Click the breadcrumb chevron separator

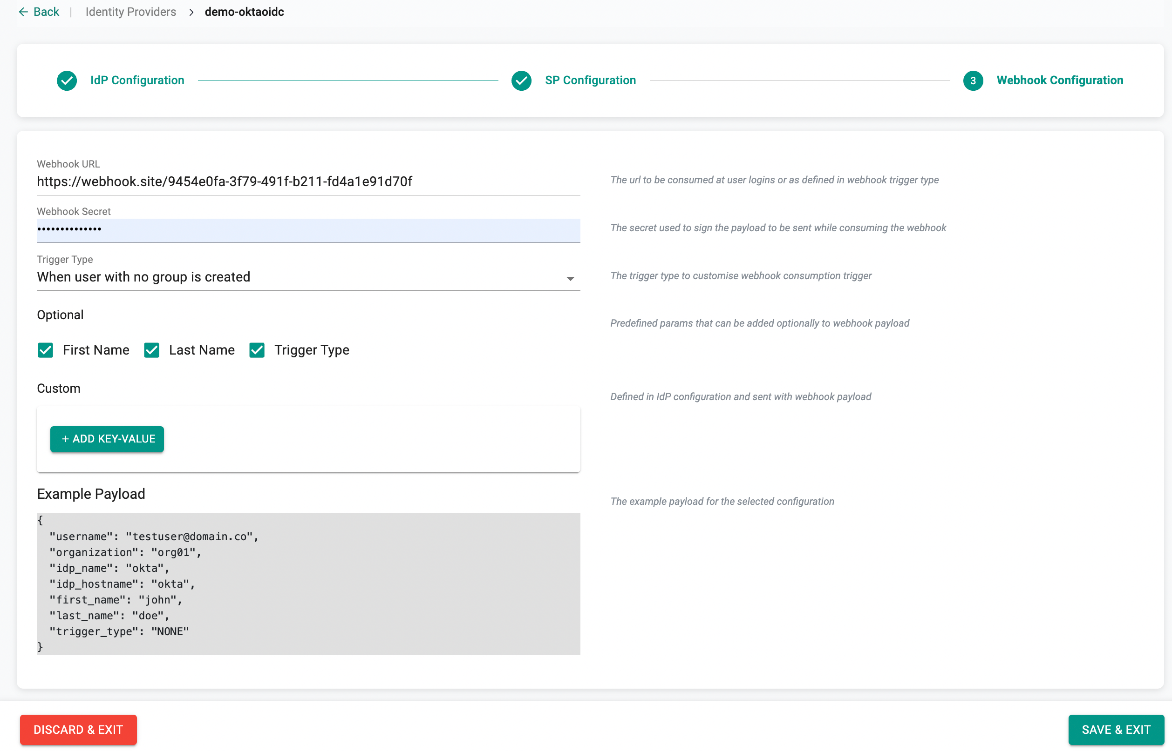click(x=191, y=12)
